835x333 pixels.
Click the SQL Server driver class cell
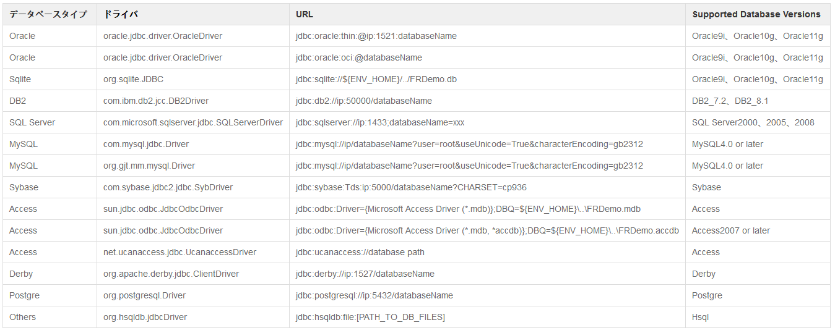193,122
